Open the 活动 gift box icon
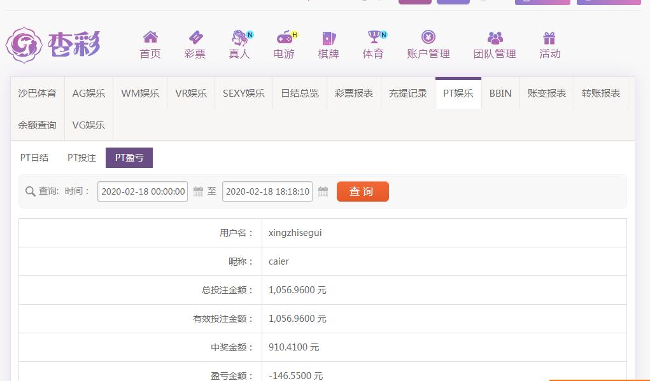The width and height of the screenshot is (650, 381). [x=549, y=38]
